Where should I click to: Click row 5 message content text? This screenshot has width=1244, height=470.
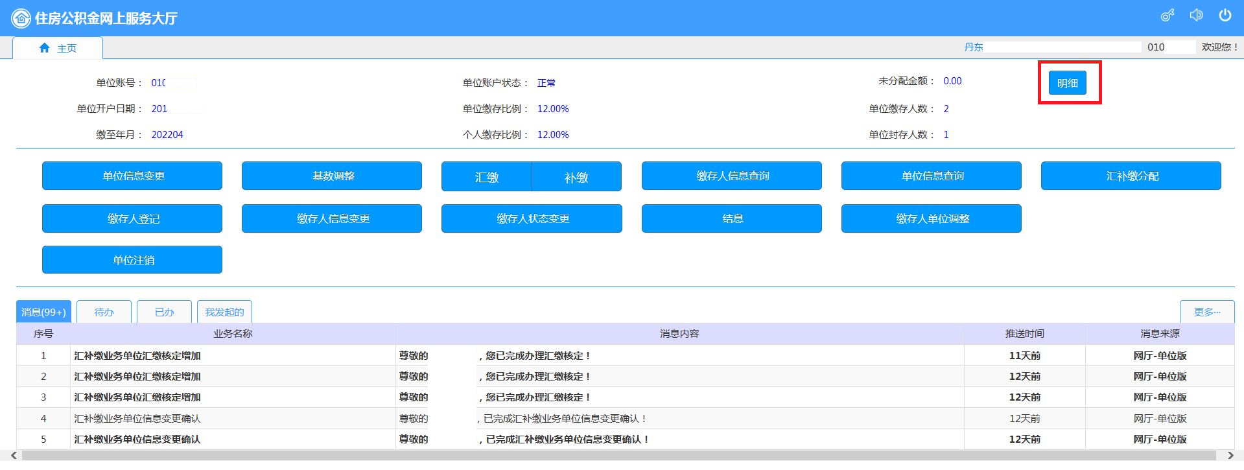click(x=524, y=439)
